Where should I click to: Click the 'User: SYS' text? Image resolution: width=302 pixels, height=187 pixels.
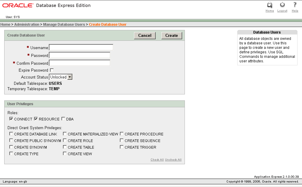(13, 17)
